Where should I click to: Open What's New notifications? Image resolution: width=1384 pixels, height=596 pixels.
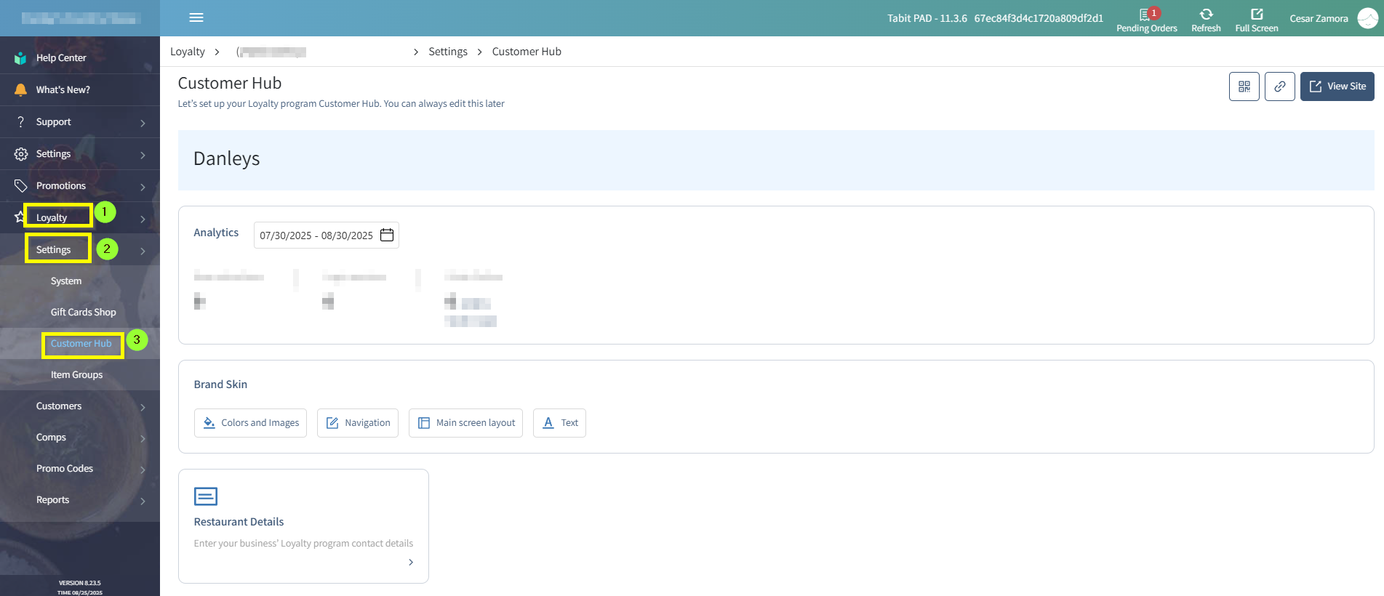(x=63, y=90)
